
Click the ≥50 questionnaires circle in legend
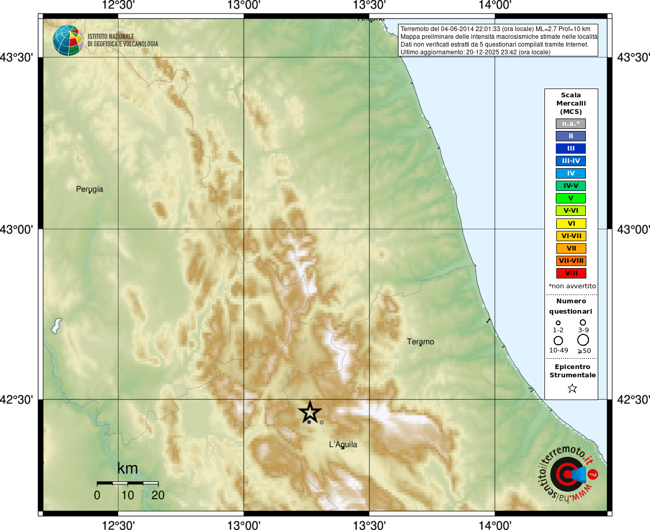tap(583, 340)
